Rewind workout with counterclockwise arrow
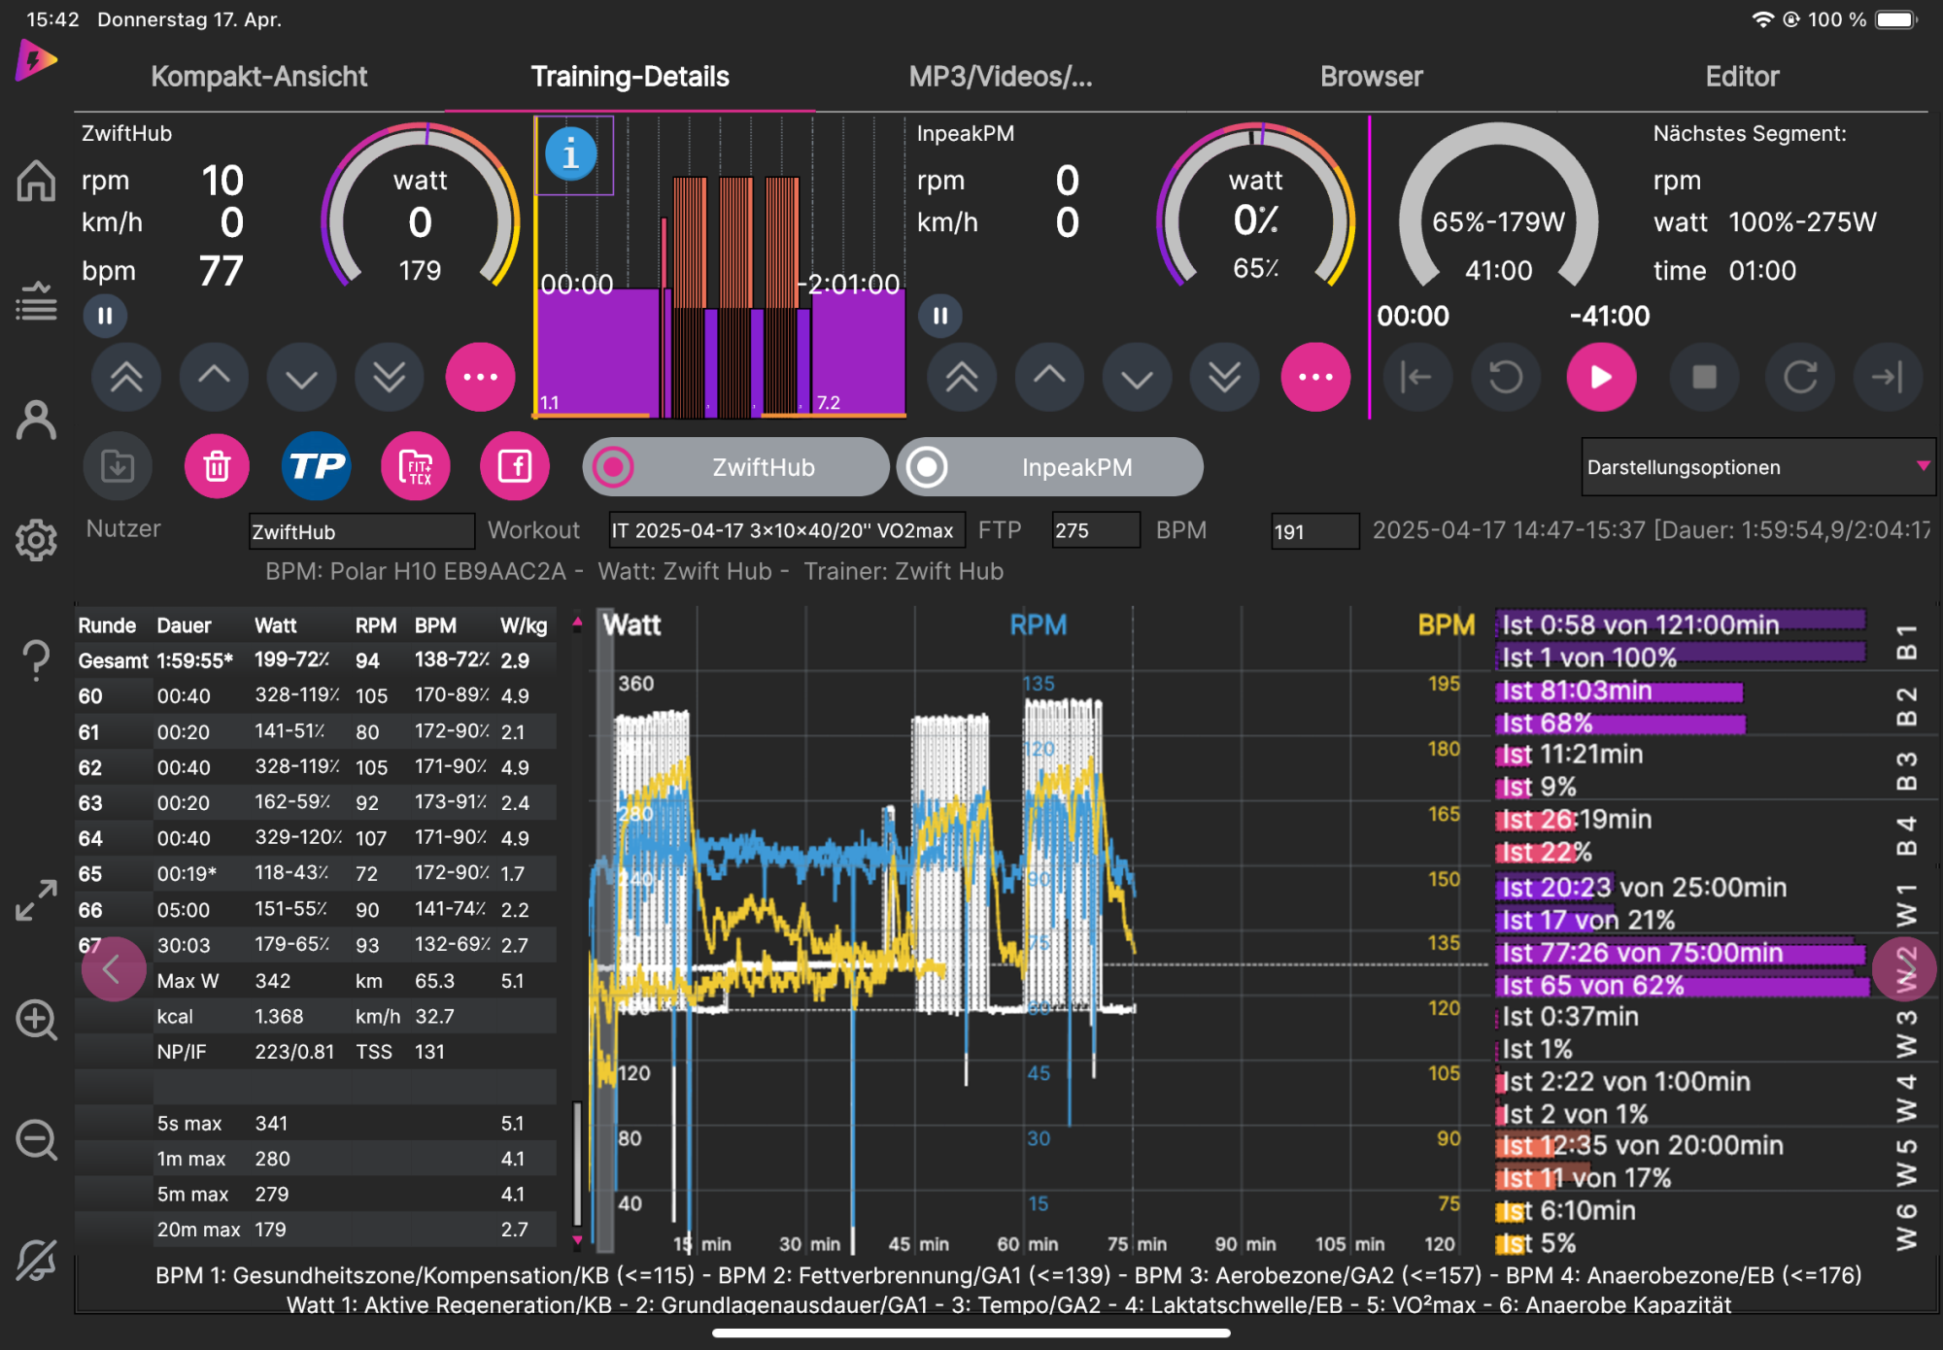 coord(1507,377)
